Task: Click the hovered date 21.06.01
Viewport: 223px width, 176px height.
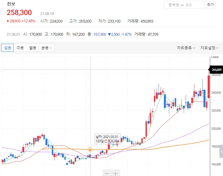Action: (x=13, y=34)
